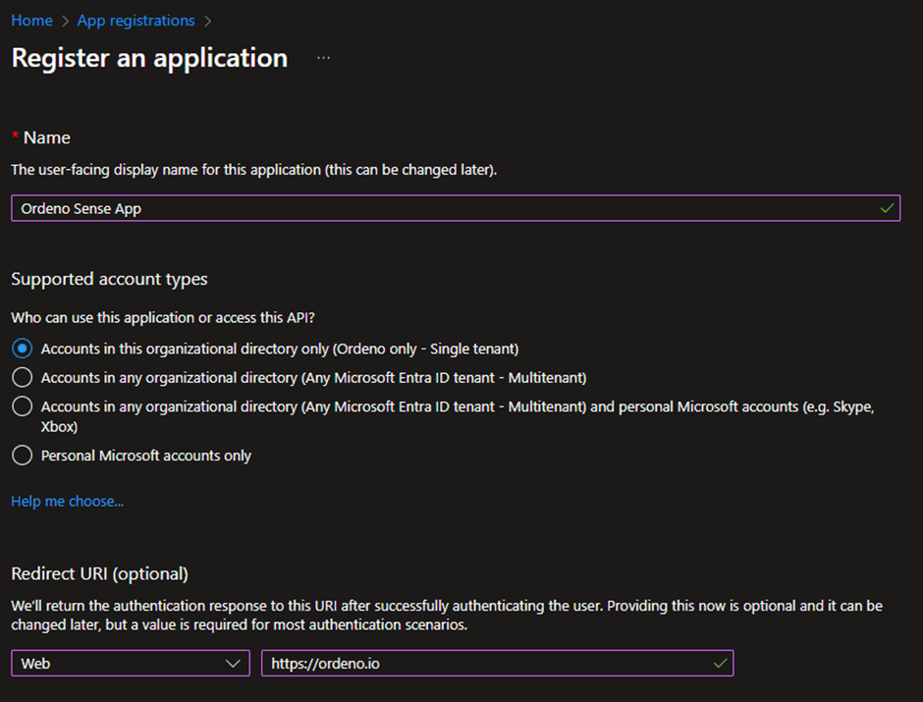
Task: Click the chevron after App registrations breadcrumb
Action: point(207,22)
